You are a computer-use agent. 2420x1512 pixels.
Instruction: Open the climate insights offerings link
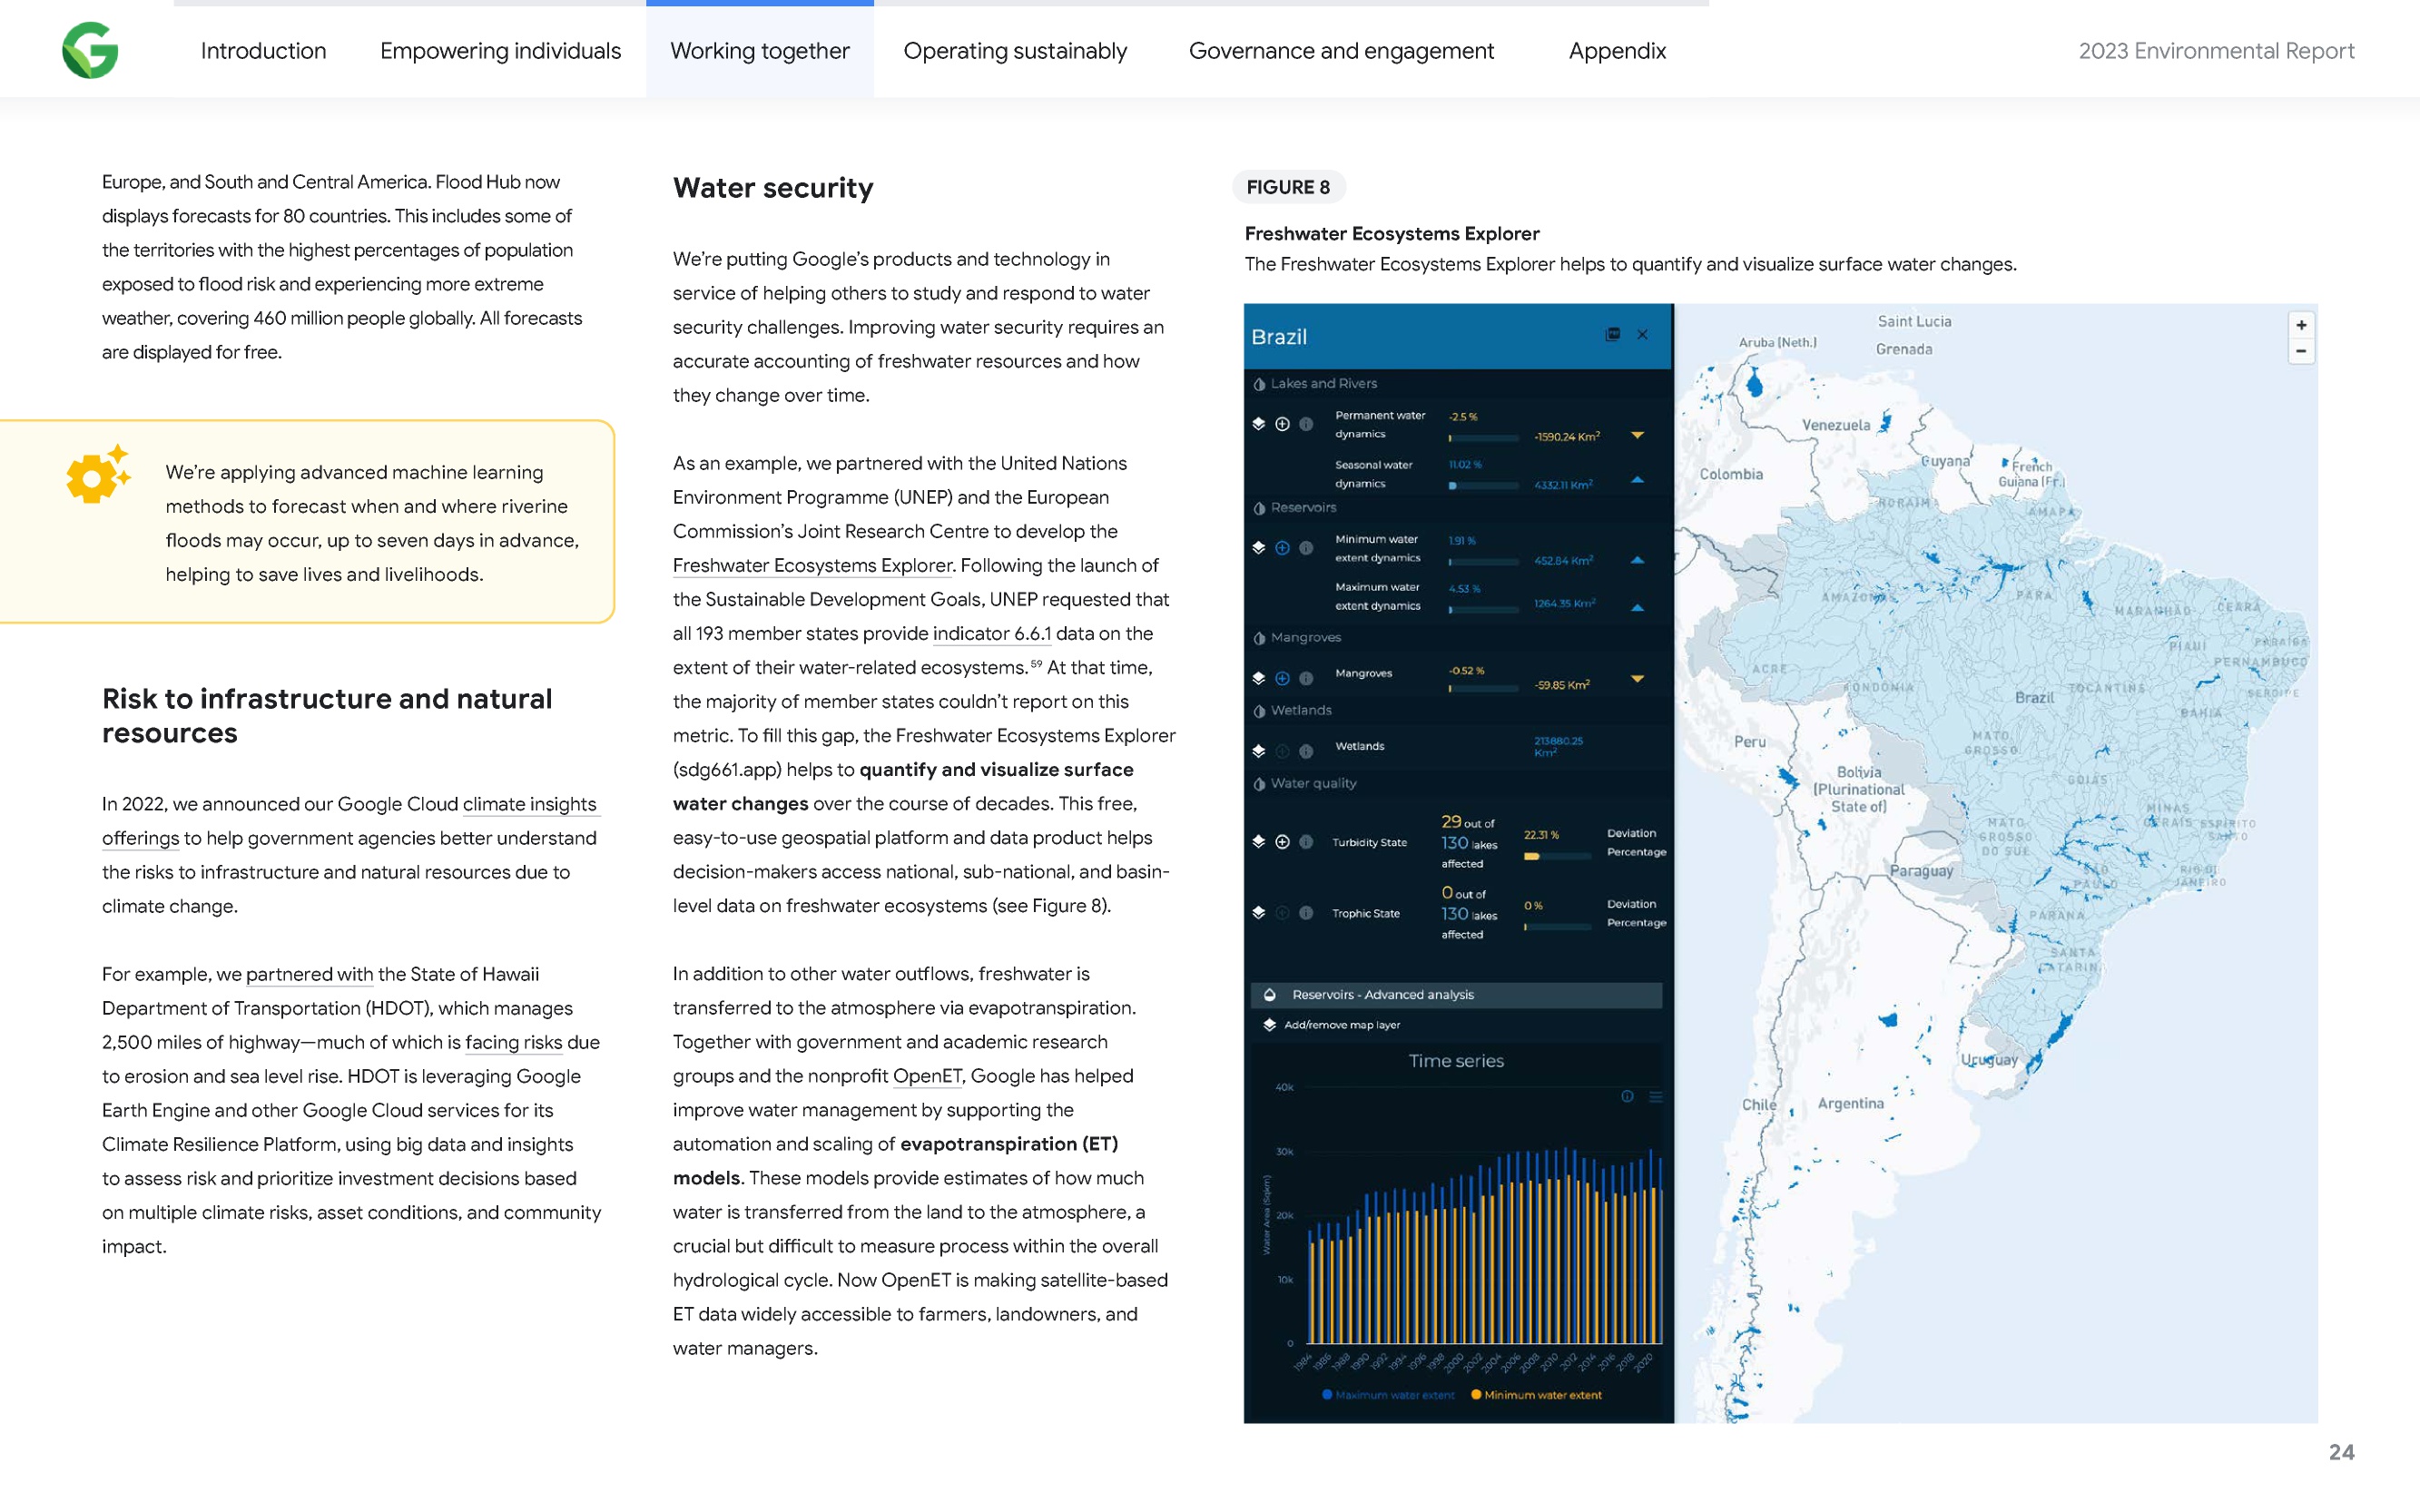(x=530, y=804)
